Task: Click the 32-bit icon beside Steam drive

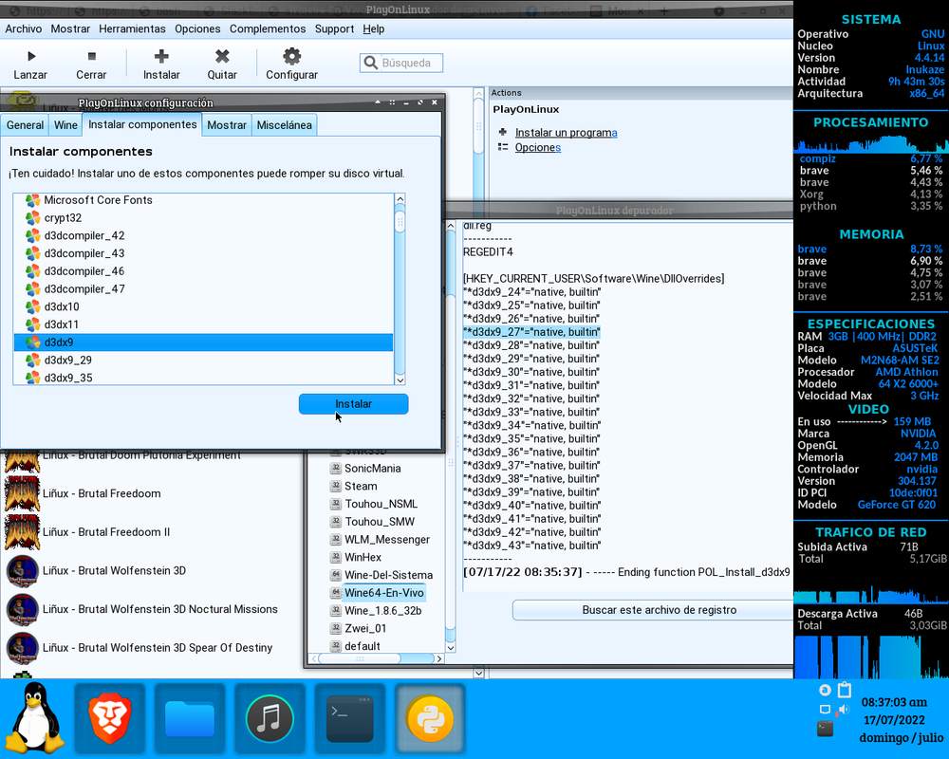Action: (335, 486)
